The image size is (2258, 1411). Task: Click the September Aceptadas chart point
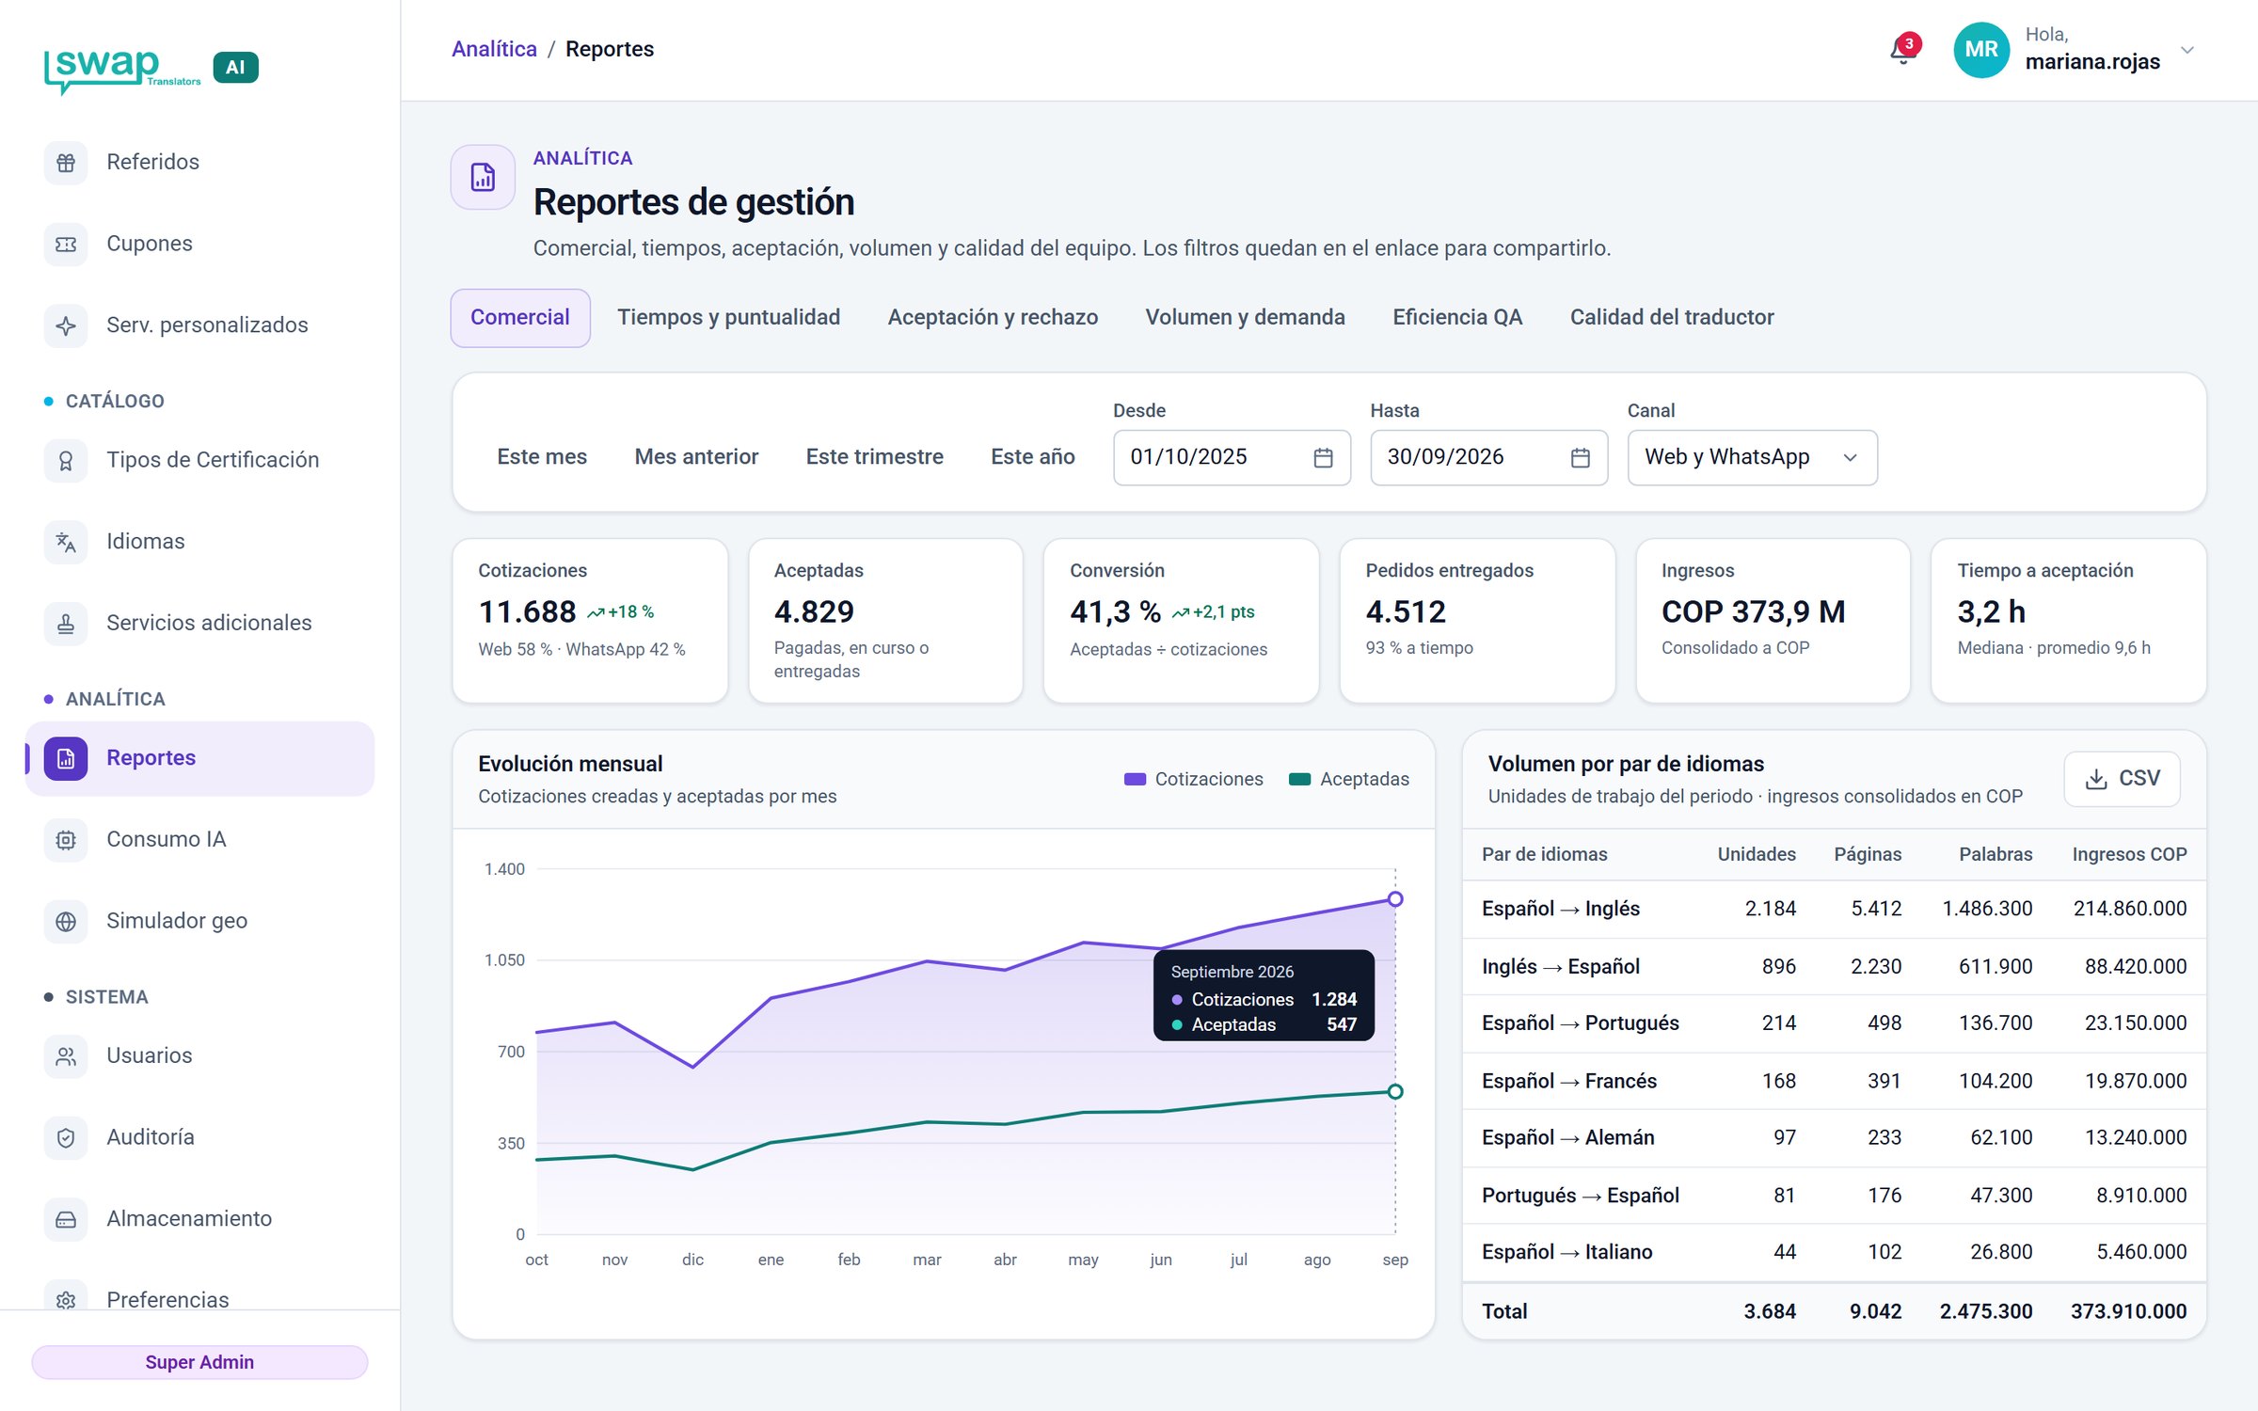(x=1395, y=1091)
